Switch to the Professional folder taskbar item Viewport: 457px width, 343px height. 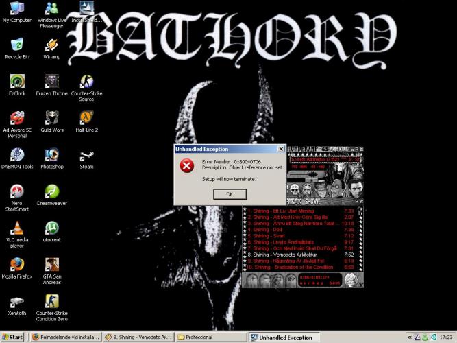(210, 338)
